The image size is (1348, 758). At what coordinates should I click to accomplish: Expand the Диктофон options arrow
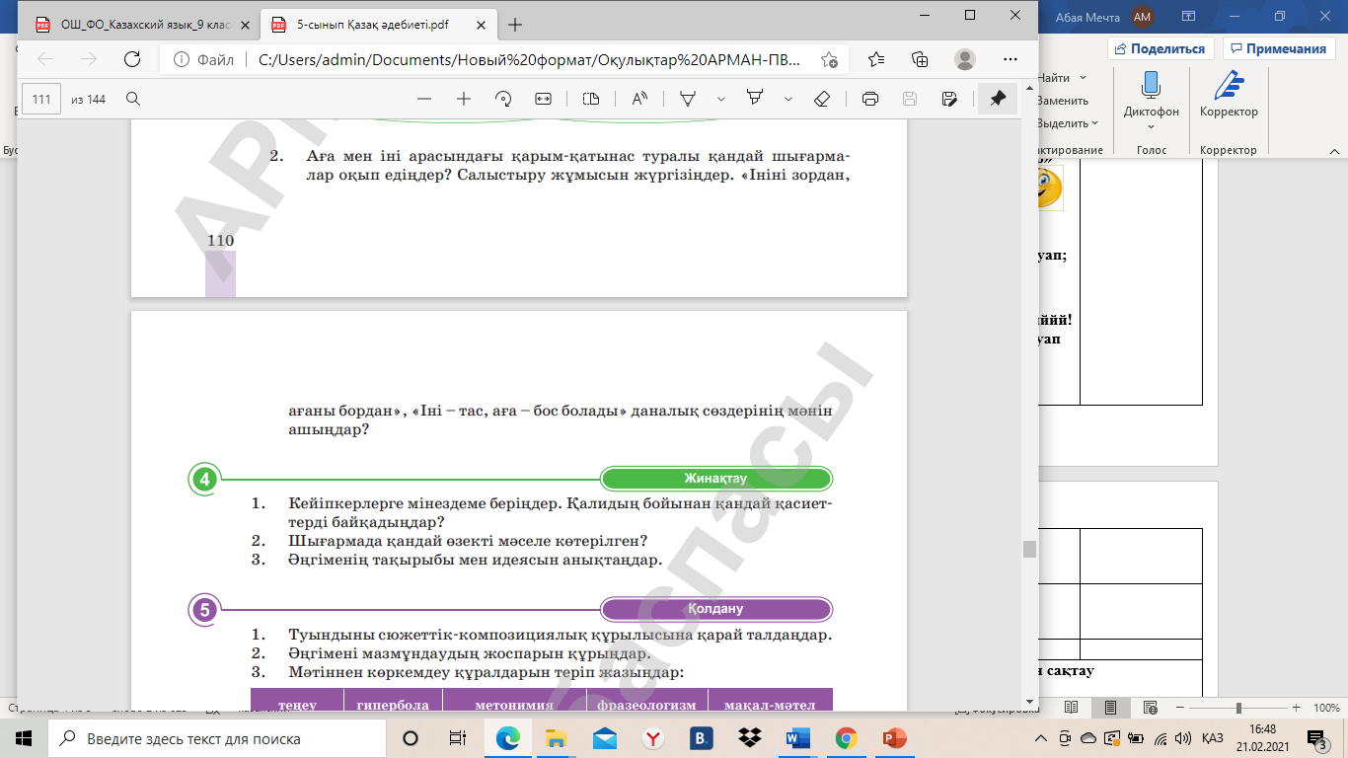1151,126
